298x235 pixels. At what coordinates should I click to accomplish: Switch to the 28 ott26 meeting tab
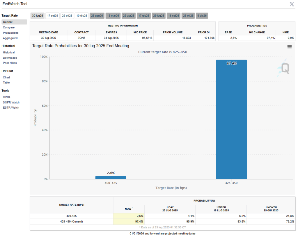pyautogui.click(x=188, y=16)
